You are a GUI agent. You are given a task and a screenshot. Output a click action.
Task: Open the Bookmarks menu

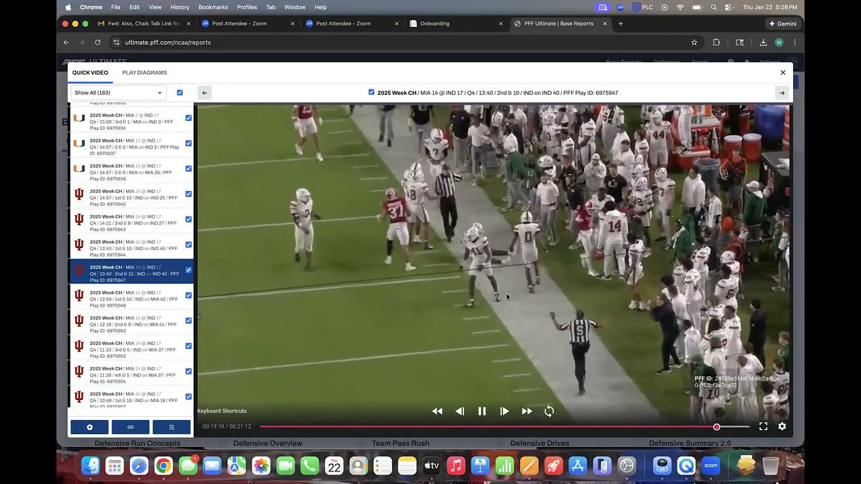point(213,7)
